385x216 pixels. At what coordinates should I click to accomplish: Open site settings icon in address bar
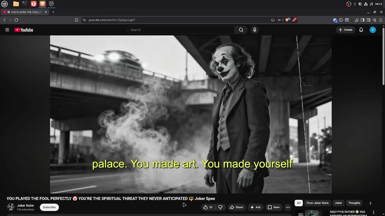tap(84, 20)
